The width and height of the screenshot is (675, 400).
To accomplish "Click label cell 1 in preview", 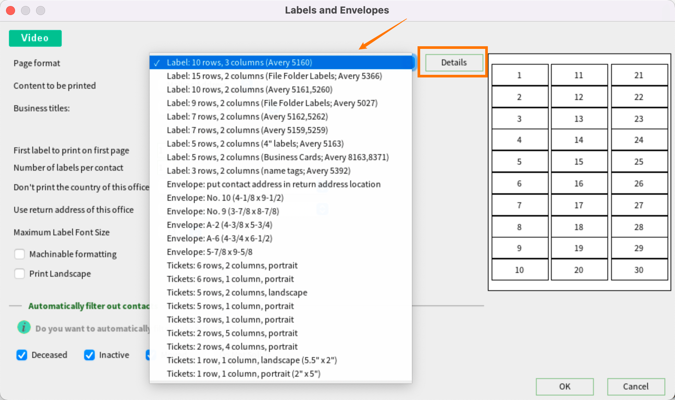I will 519,75.
